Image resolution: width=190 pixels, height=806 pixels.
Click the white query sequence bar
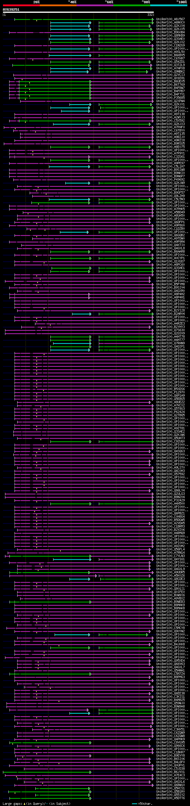(78, 12)
